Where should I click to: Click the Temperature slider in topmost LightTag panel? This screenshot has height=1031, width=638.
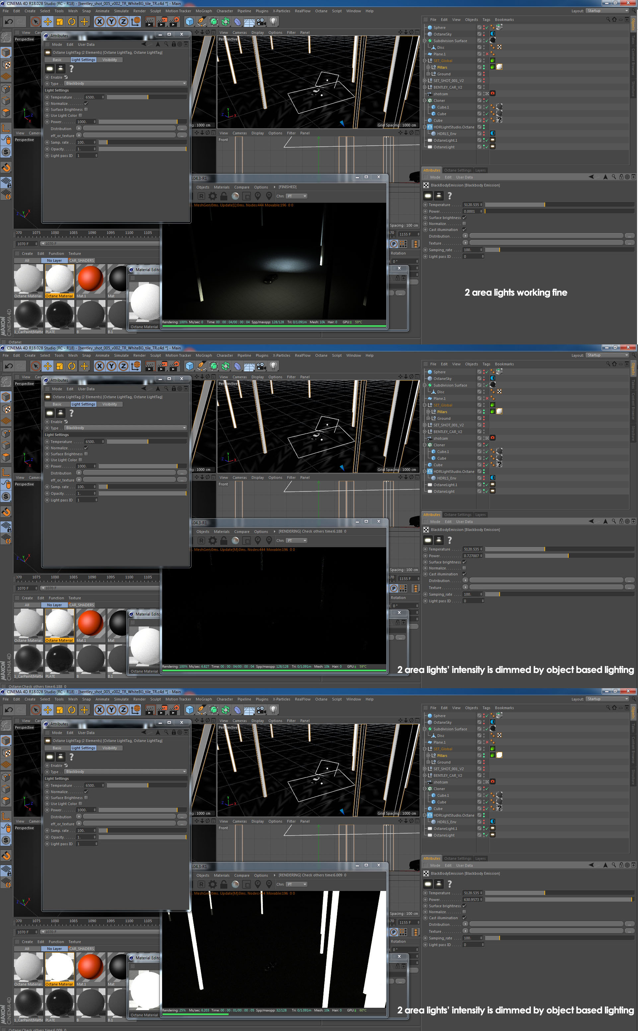146,97
